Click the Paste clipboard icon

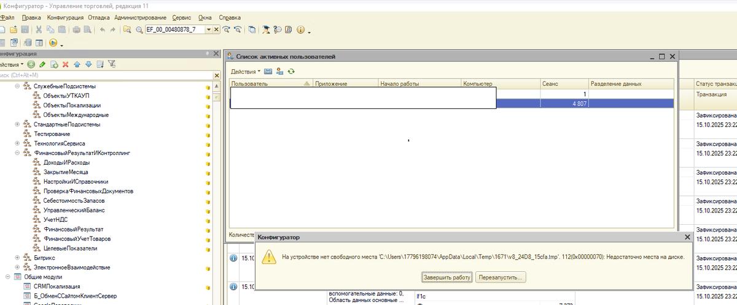62,29
